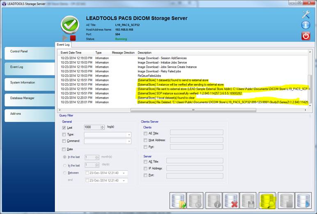This screenshot has width=317, height=214.
Task: Click the Server Port text field
Action: point(195,176)
